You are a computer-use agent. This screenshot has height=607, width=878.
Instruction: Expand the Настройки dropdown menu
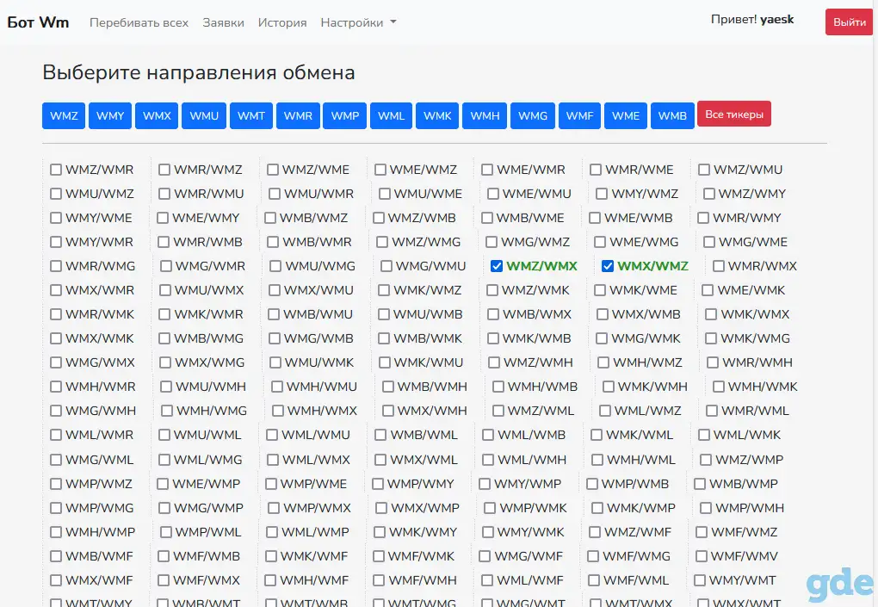point(358,22)
